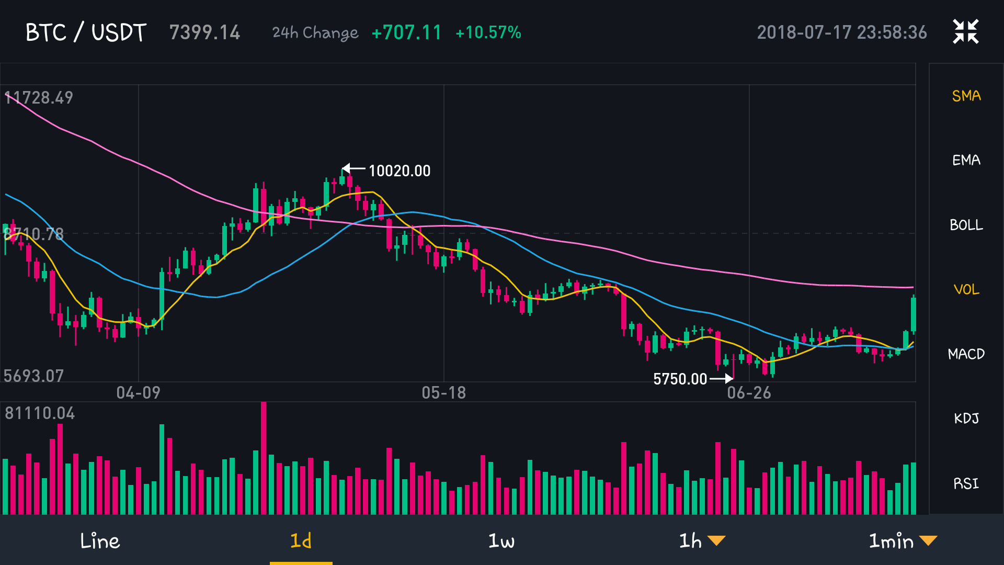The image size is (1004, 565).
Task: Select the 1d timeframe tab
Action: (301, 541)
